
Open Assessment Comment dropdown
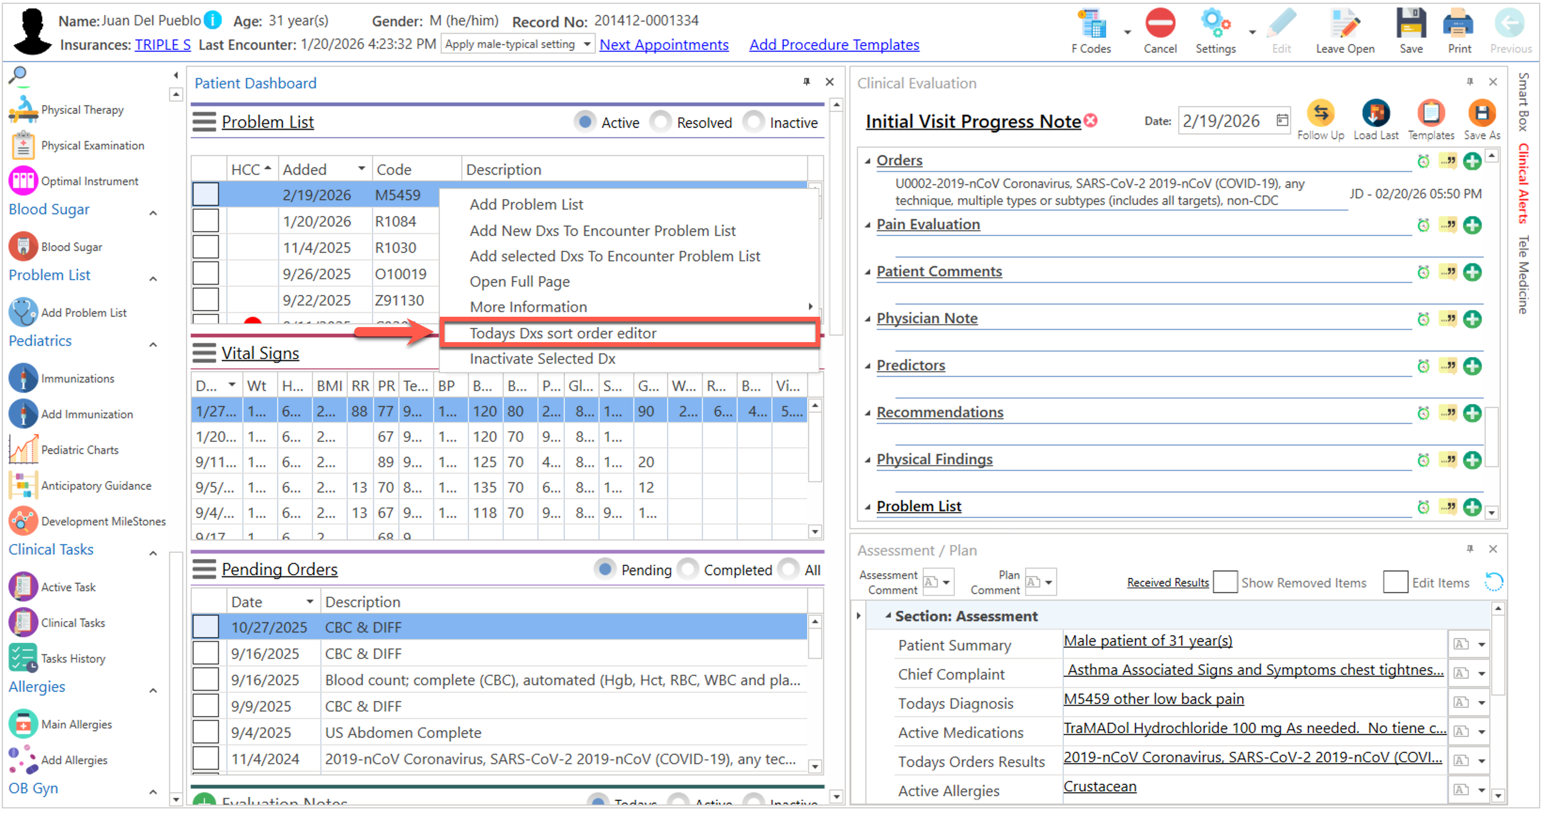coord(946,582)
